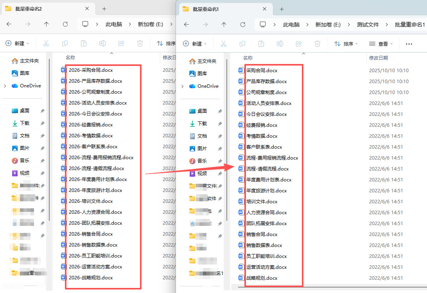Refresh the 批量重命名2 window

pos(65,24)
